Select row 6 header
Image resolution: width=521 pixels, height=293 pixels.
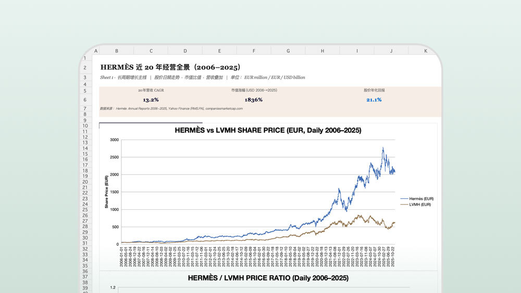[85, 99]
